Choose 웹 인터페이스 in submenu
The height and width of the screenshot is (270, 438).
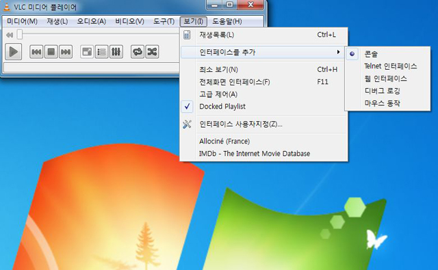[387, 79]
